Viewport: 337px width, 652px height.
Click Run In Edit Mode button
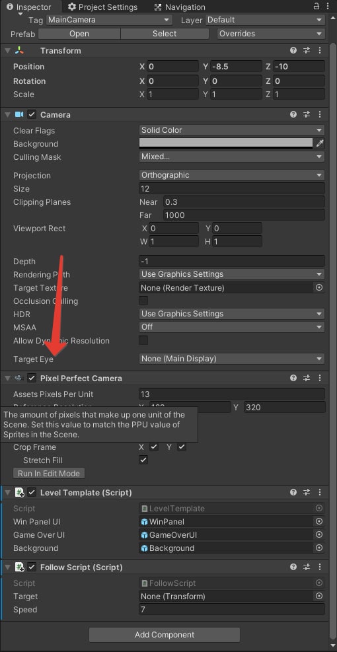pos(49,473)
